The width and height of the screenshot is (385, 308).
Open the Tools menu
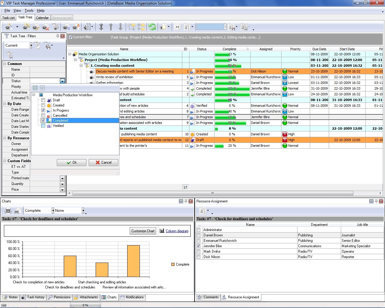click(29, 10)
